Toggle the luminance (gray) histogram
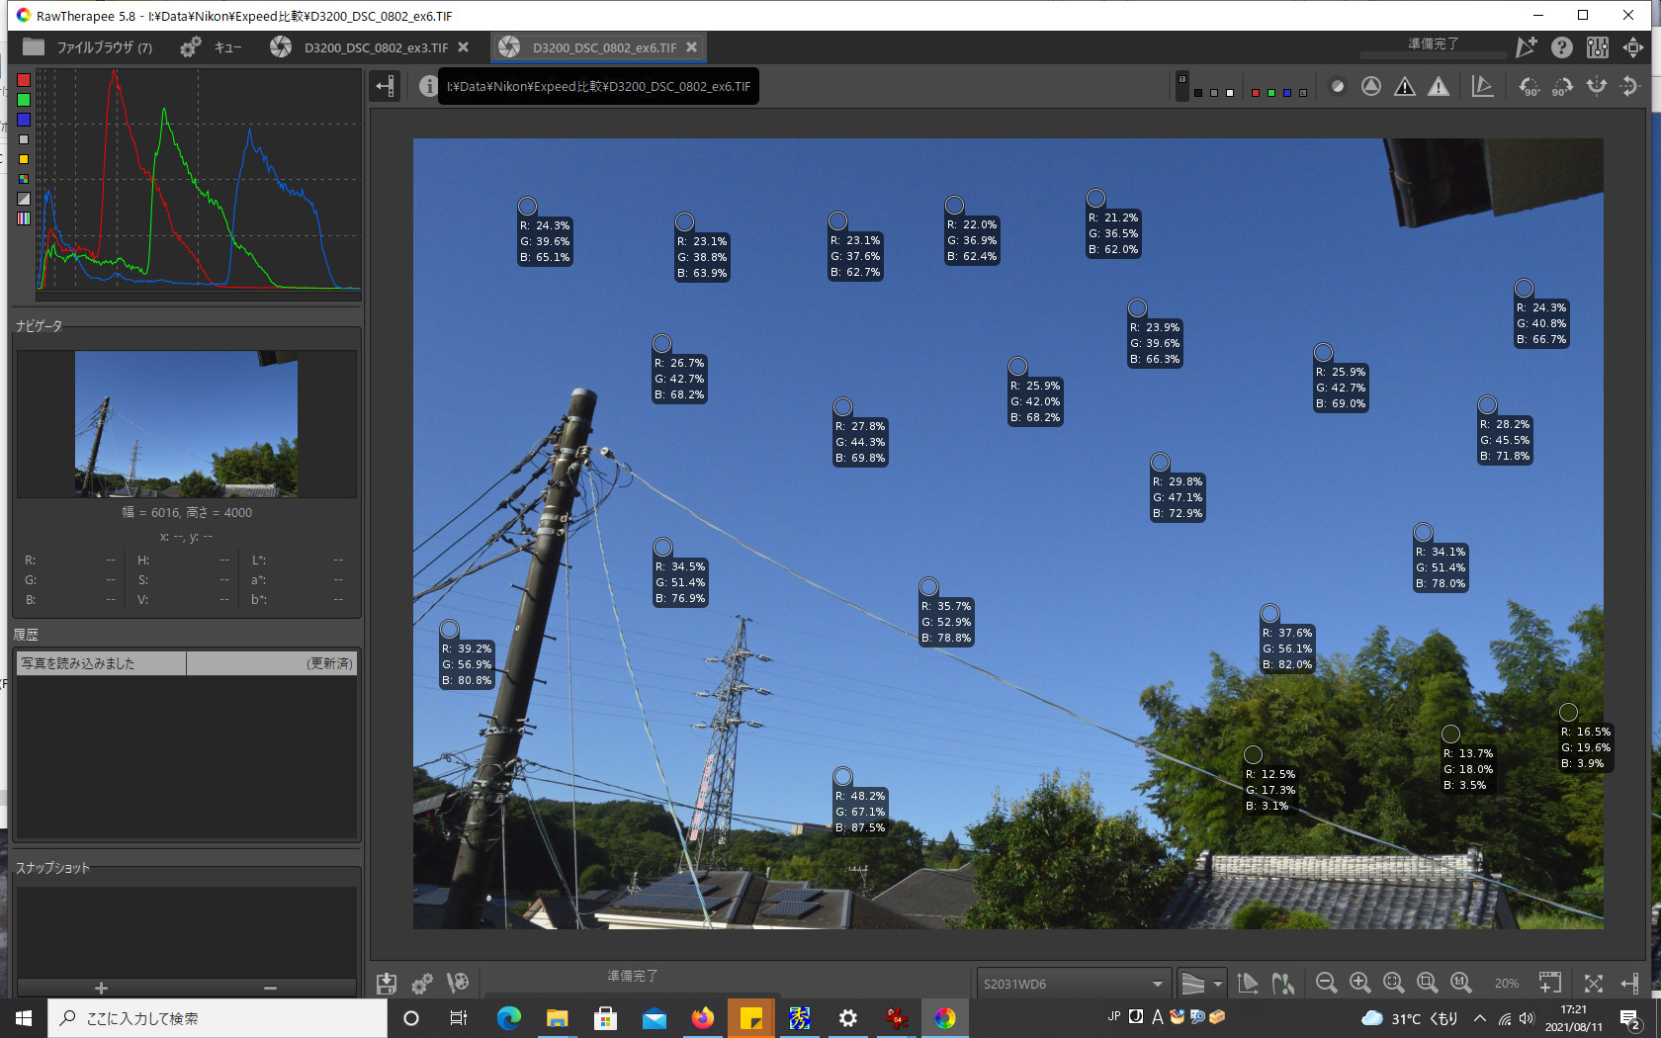The width and height of the screenshot is (1661, 1038). (24, 139)
